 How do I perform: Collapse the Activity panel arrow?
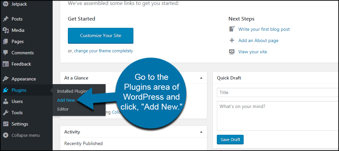(x=201, y=132)
